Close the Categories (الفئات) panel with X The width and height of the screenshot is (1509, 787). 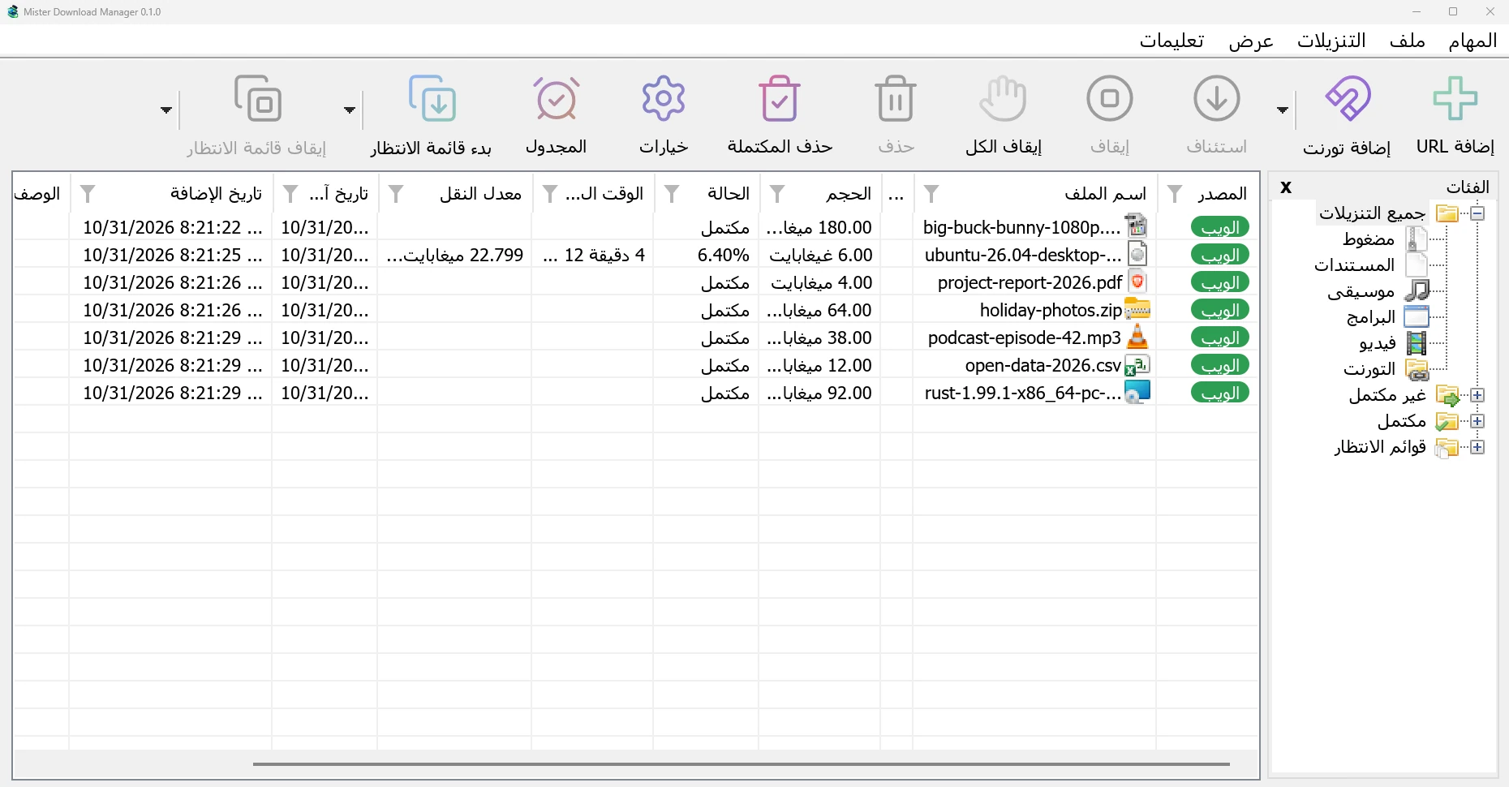[1286, 187]
